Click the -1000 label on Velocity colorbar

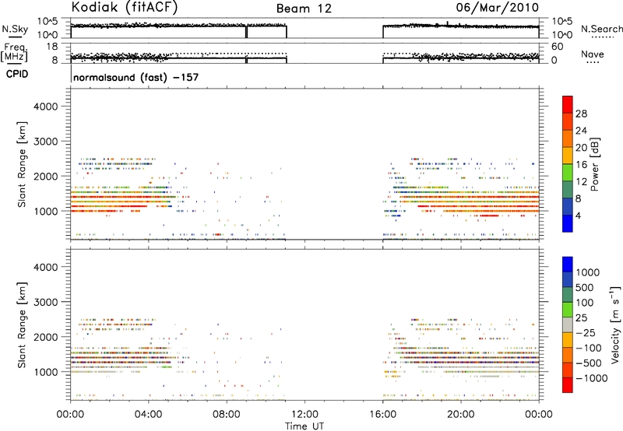coord(591,378)
